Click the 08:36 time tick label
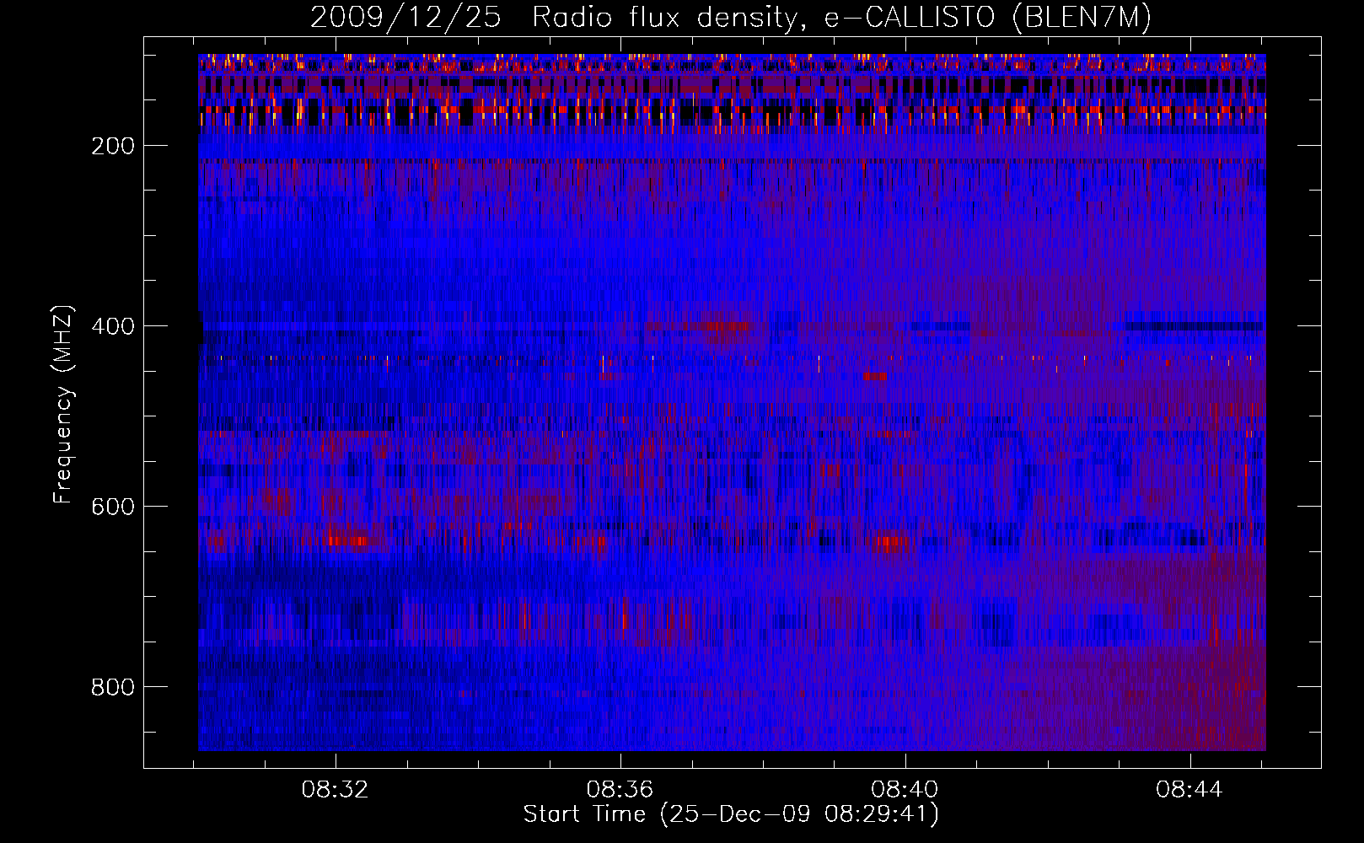This screenshot has height=843, width=1364. coord(620,790)
